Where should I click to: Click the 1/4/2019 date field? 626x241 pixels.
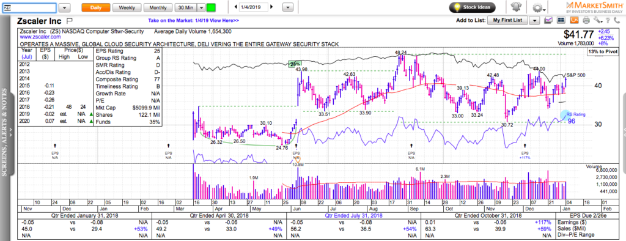coord(254,7)
